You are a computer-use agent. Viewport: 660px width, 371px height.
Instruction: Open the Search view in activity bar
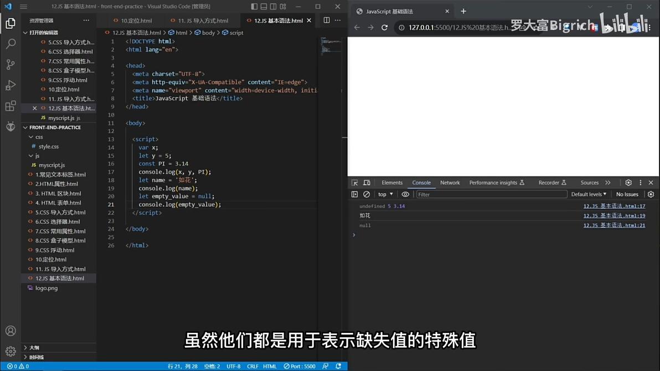pos(11,44)
